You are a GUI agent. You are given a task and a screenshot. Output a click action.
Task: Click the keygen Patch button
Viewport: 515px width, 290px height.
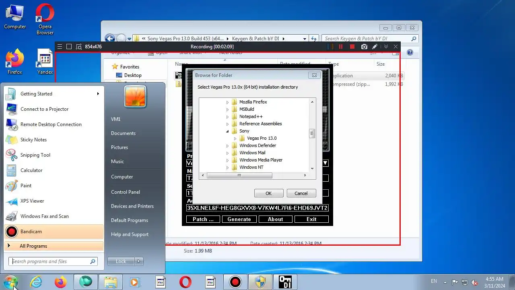pos(203,219)
